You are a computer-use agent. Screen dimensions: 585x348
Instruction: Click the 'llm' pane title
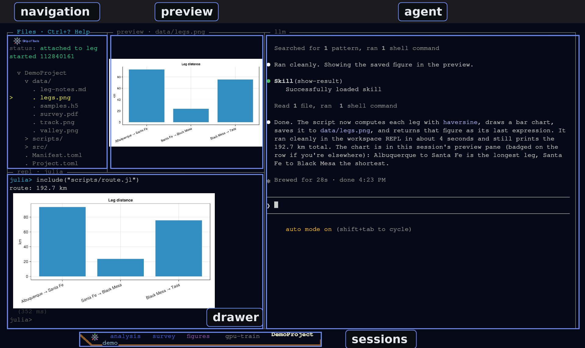coord(280,32)
